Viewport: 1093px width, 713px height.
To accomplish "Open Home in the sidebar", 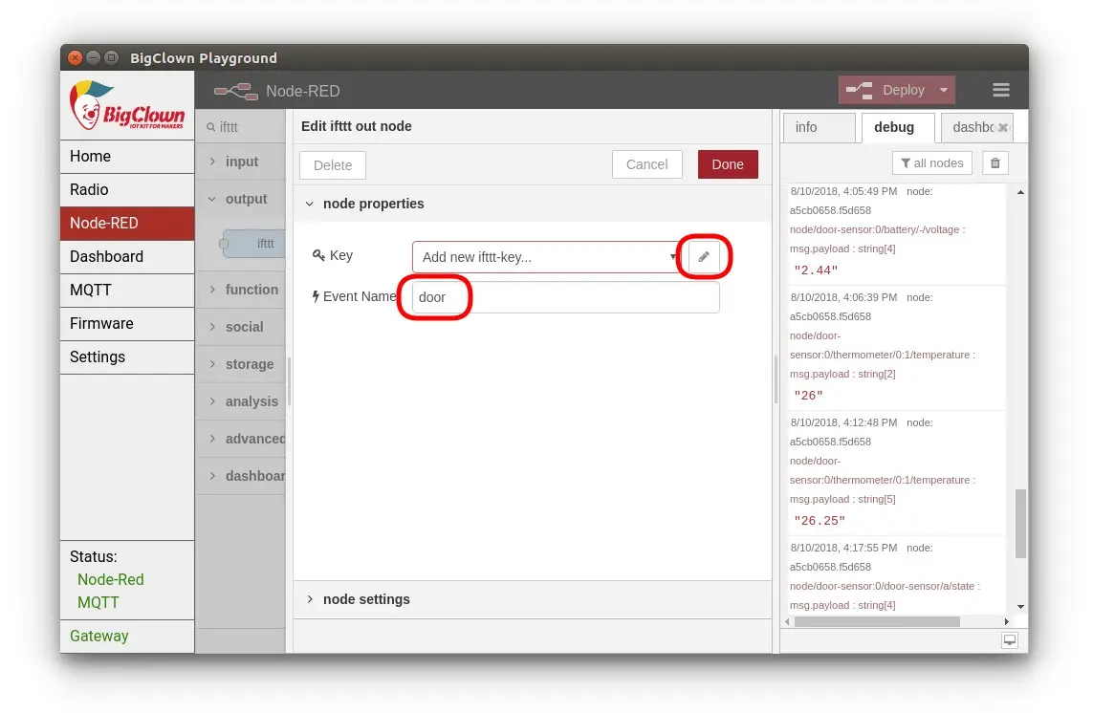I will point(127,156).
